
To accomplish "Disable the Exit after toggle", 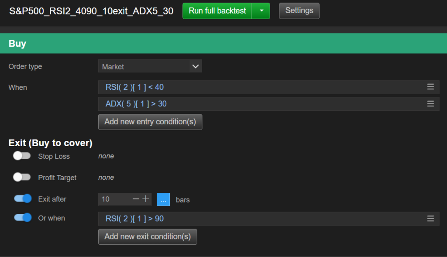I will (23, 199).
